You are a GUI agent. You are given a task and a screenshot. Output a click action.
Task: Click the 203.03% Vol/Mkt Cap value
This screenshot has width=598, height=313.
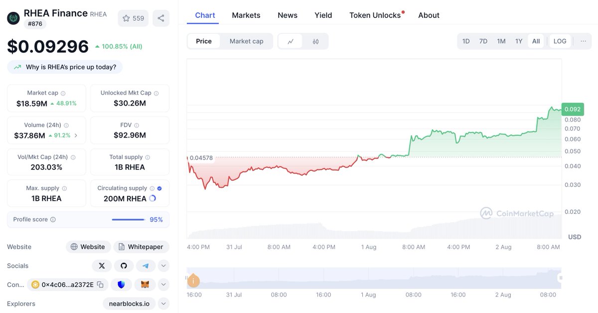46,167
